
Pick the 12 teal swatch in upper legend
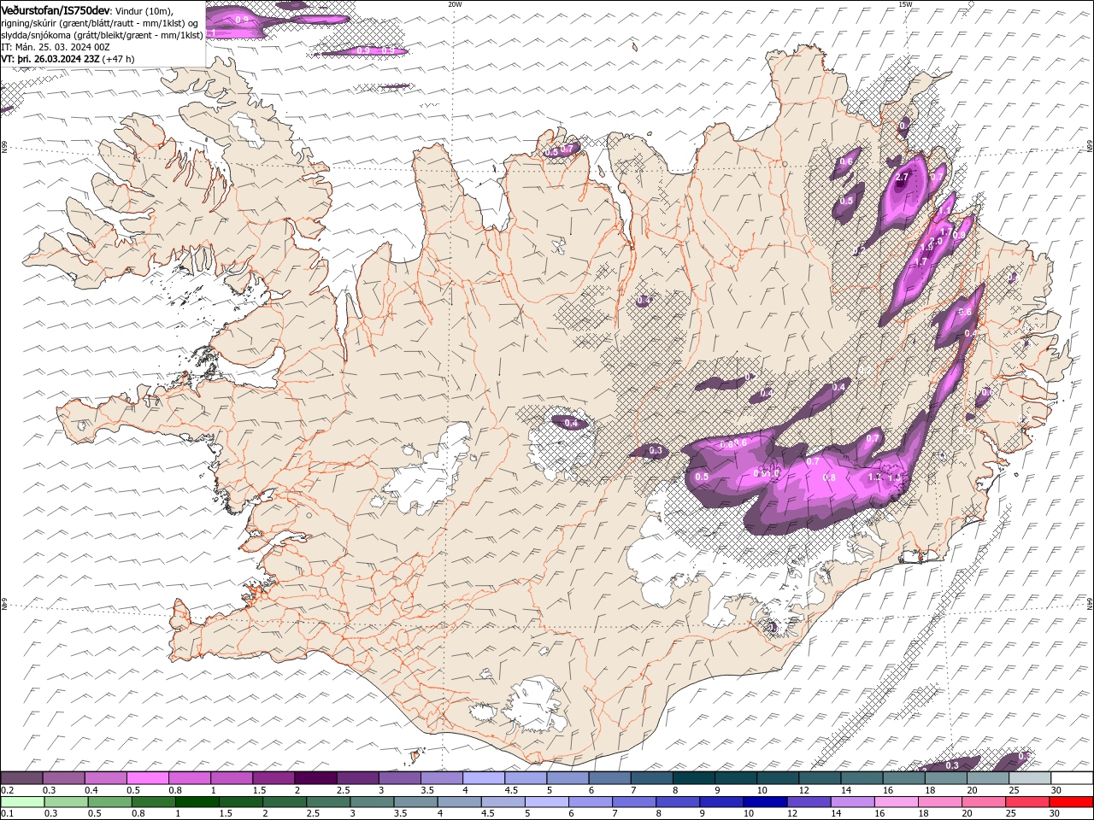click(x=820, y=777)
